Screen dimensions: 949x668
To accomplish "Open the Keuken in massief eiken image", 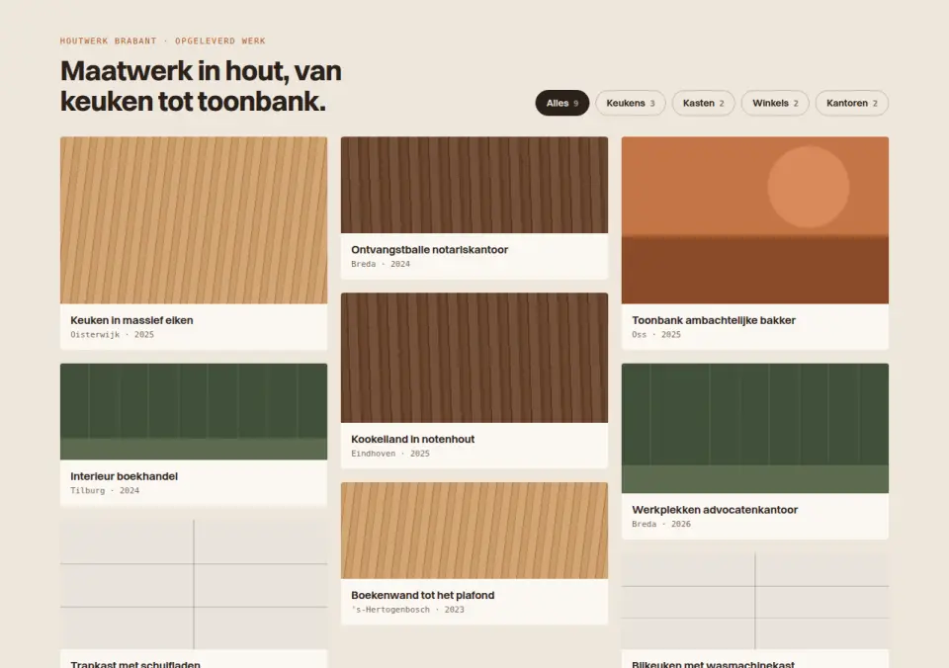I will [194, 220].
